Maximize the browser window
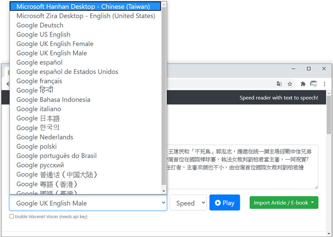 click(x=309, y=69)
